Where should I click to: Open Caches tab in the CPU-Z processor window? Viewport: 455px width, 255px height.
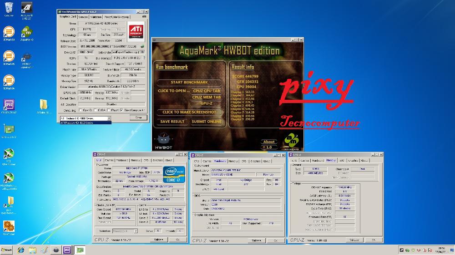coord(109,160)
